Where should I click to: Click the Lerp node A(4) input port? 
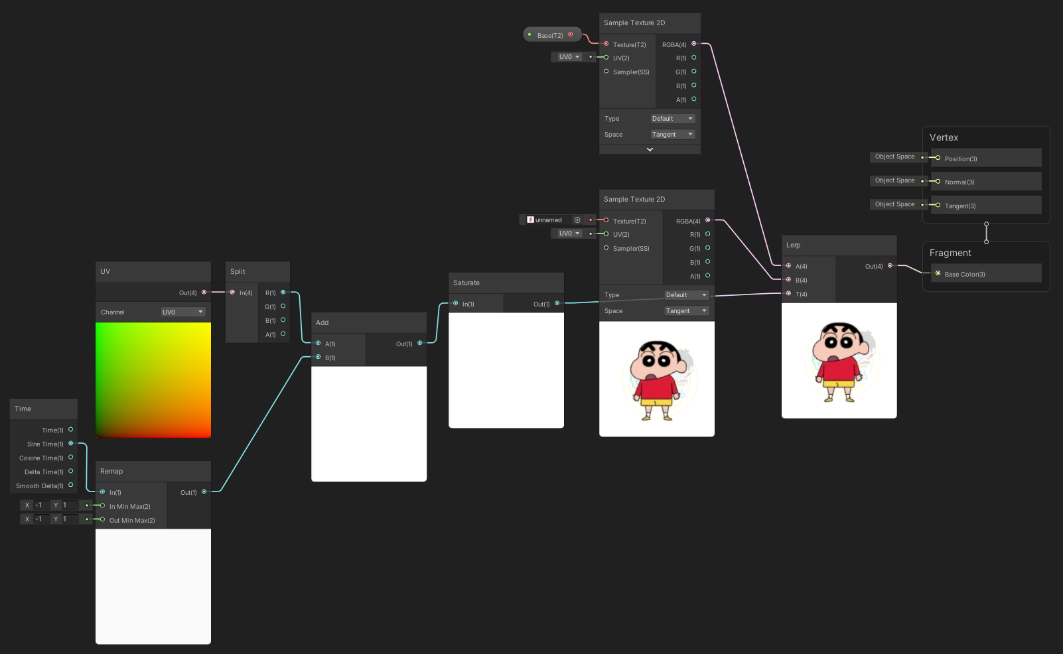(x=788, y=265)
